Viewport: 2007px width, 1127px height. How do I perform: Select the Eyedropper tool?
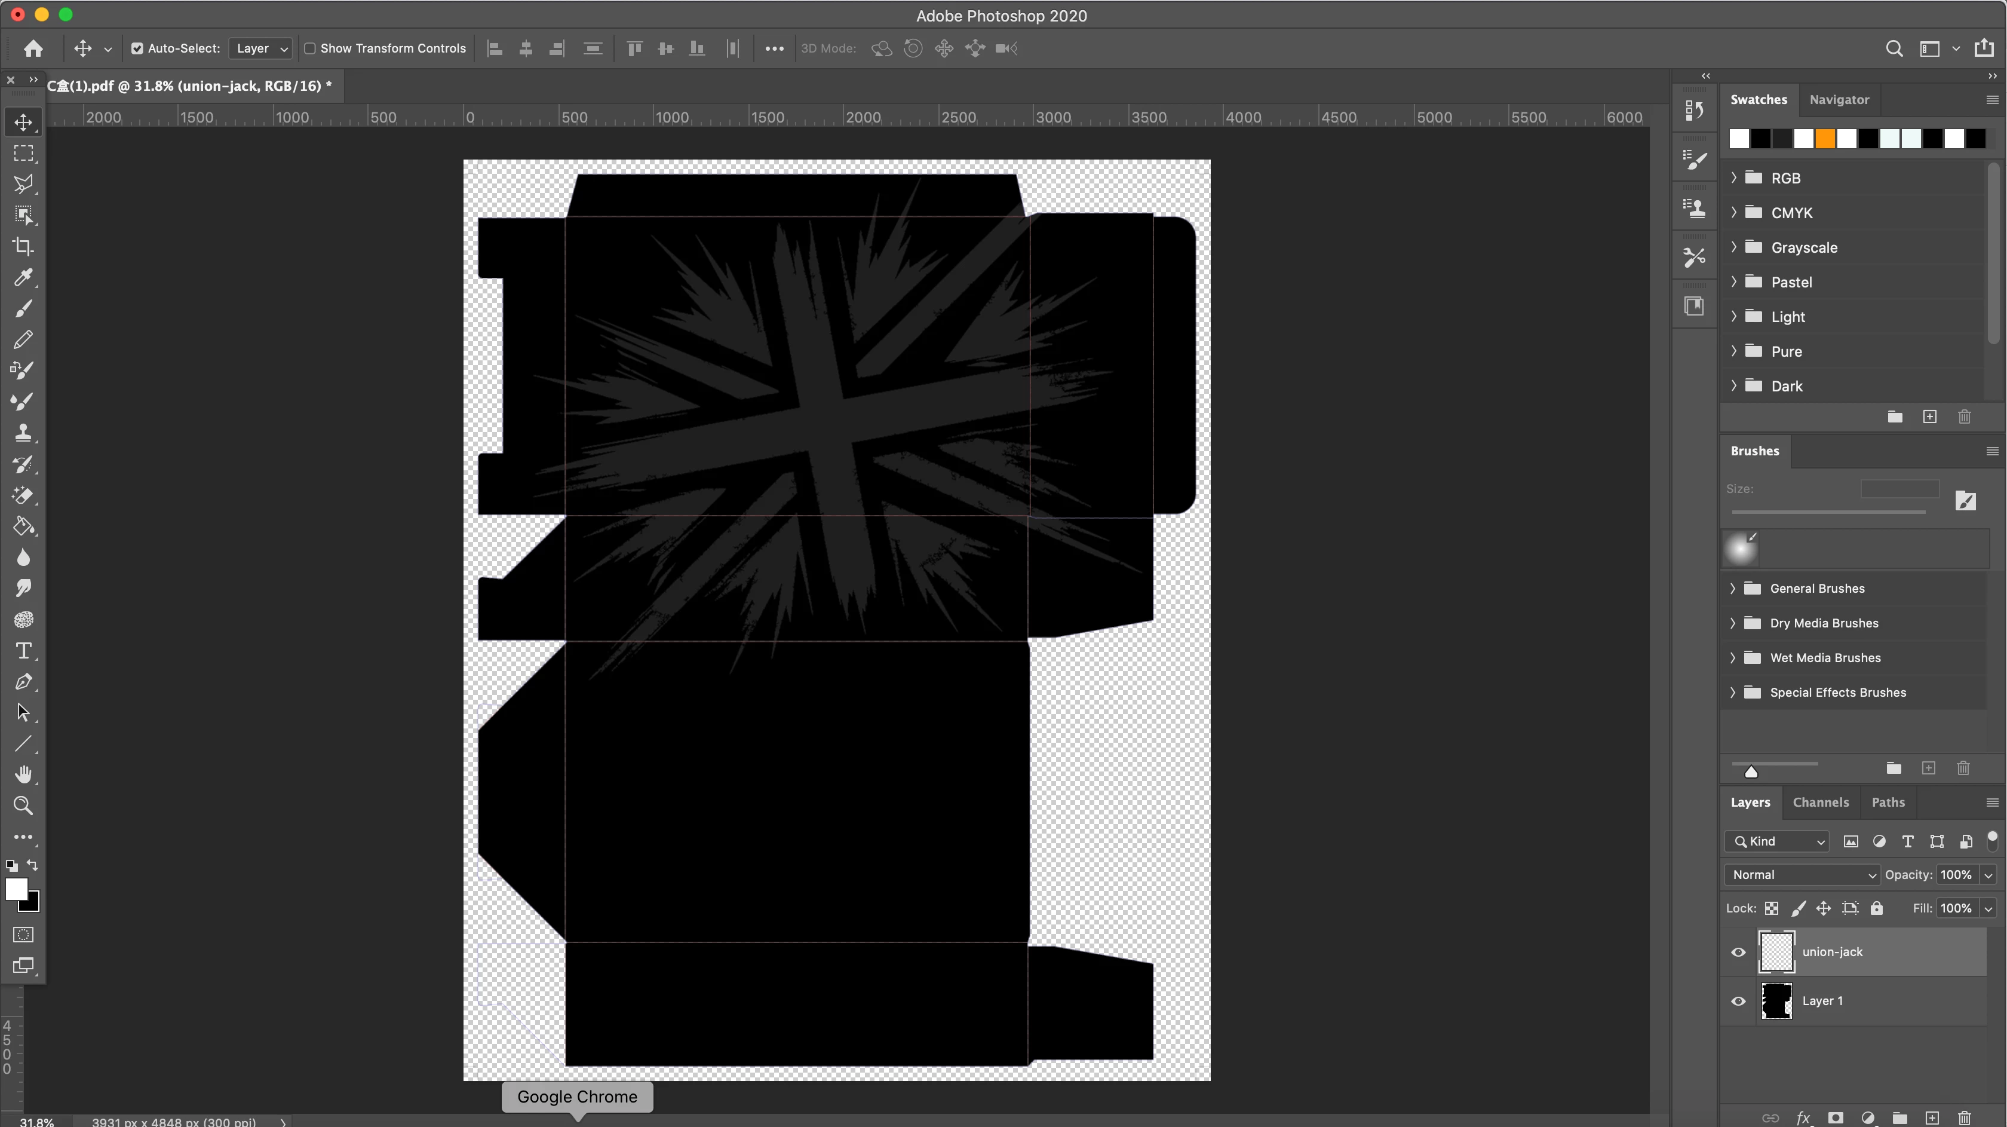coord(23,277)
